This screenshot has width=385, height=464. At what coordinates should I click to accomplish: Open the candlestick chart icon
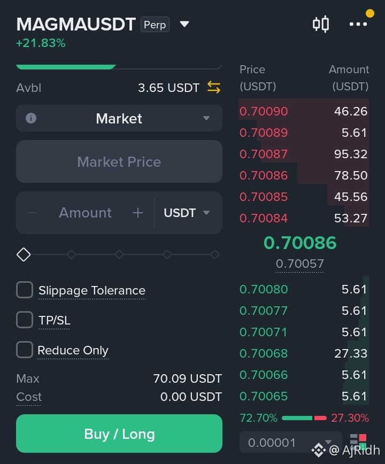pyautogui.click(x=321, y=24)
